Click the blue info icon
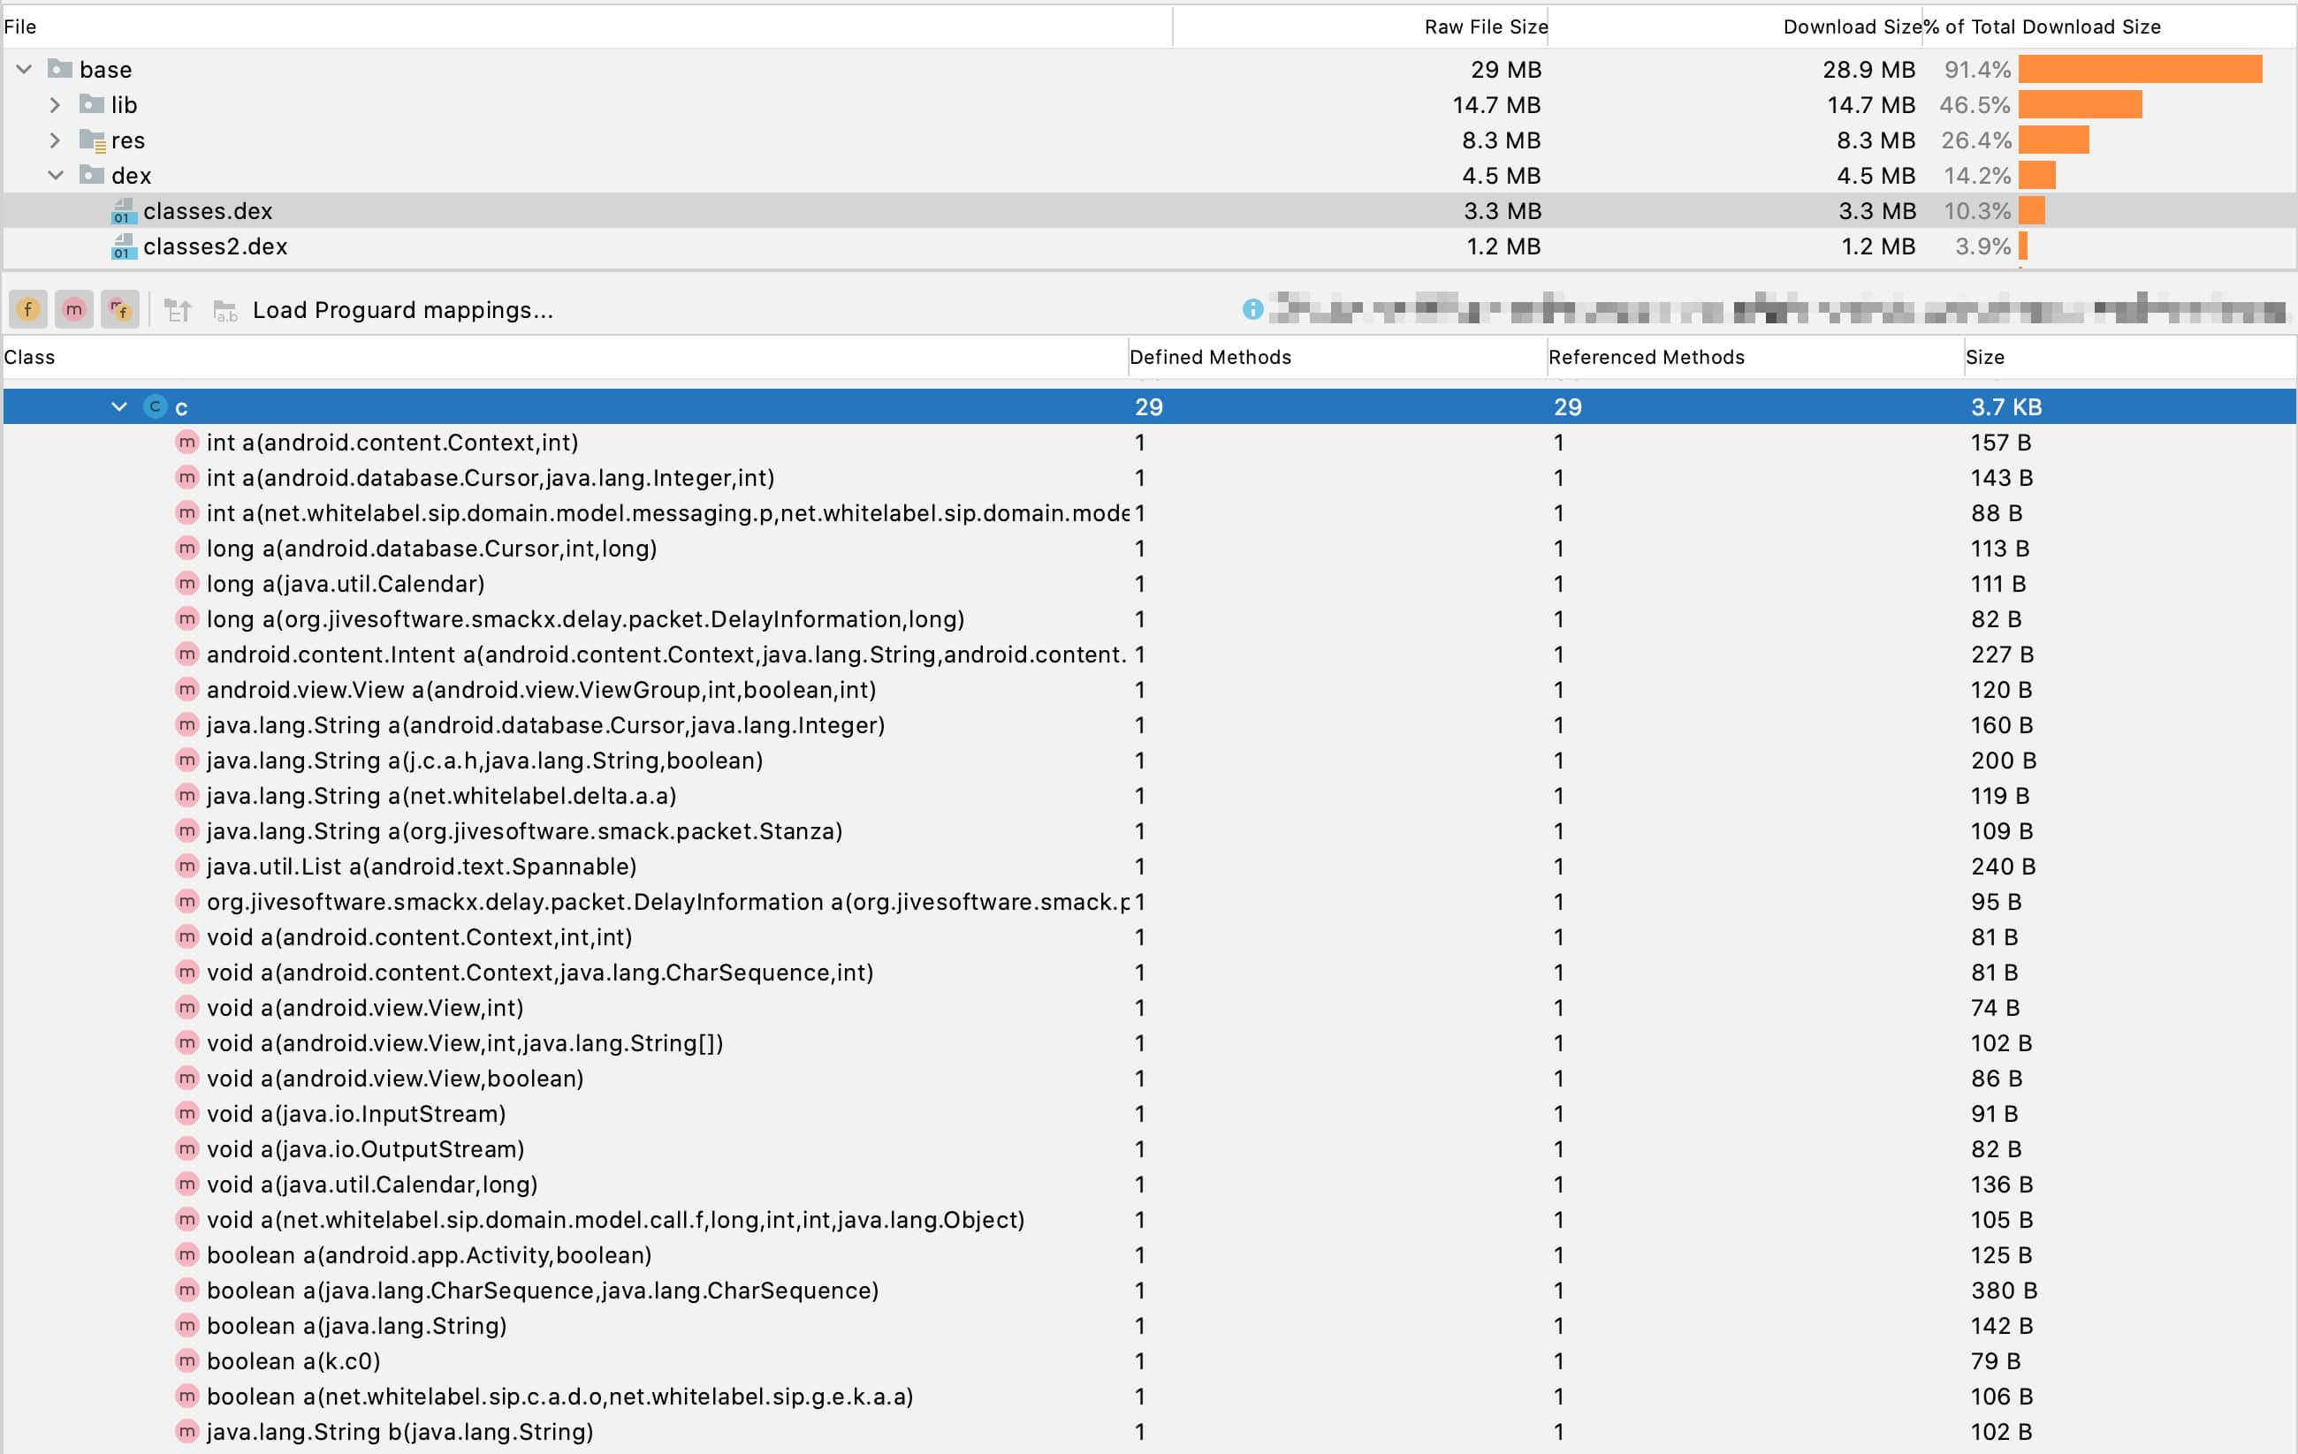The width and height of the screenshot is (2298, 1454). [1252, 309]
